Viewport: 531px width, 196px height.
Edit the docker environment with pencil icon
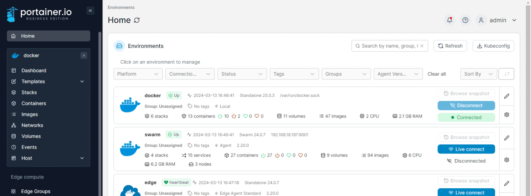coord(506,96)
